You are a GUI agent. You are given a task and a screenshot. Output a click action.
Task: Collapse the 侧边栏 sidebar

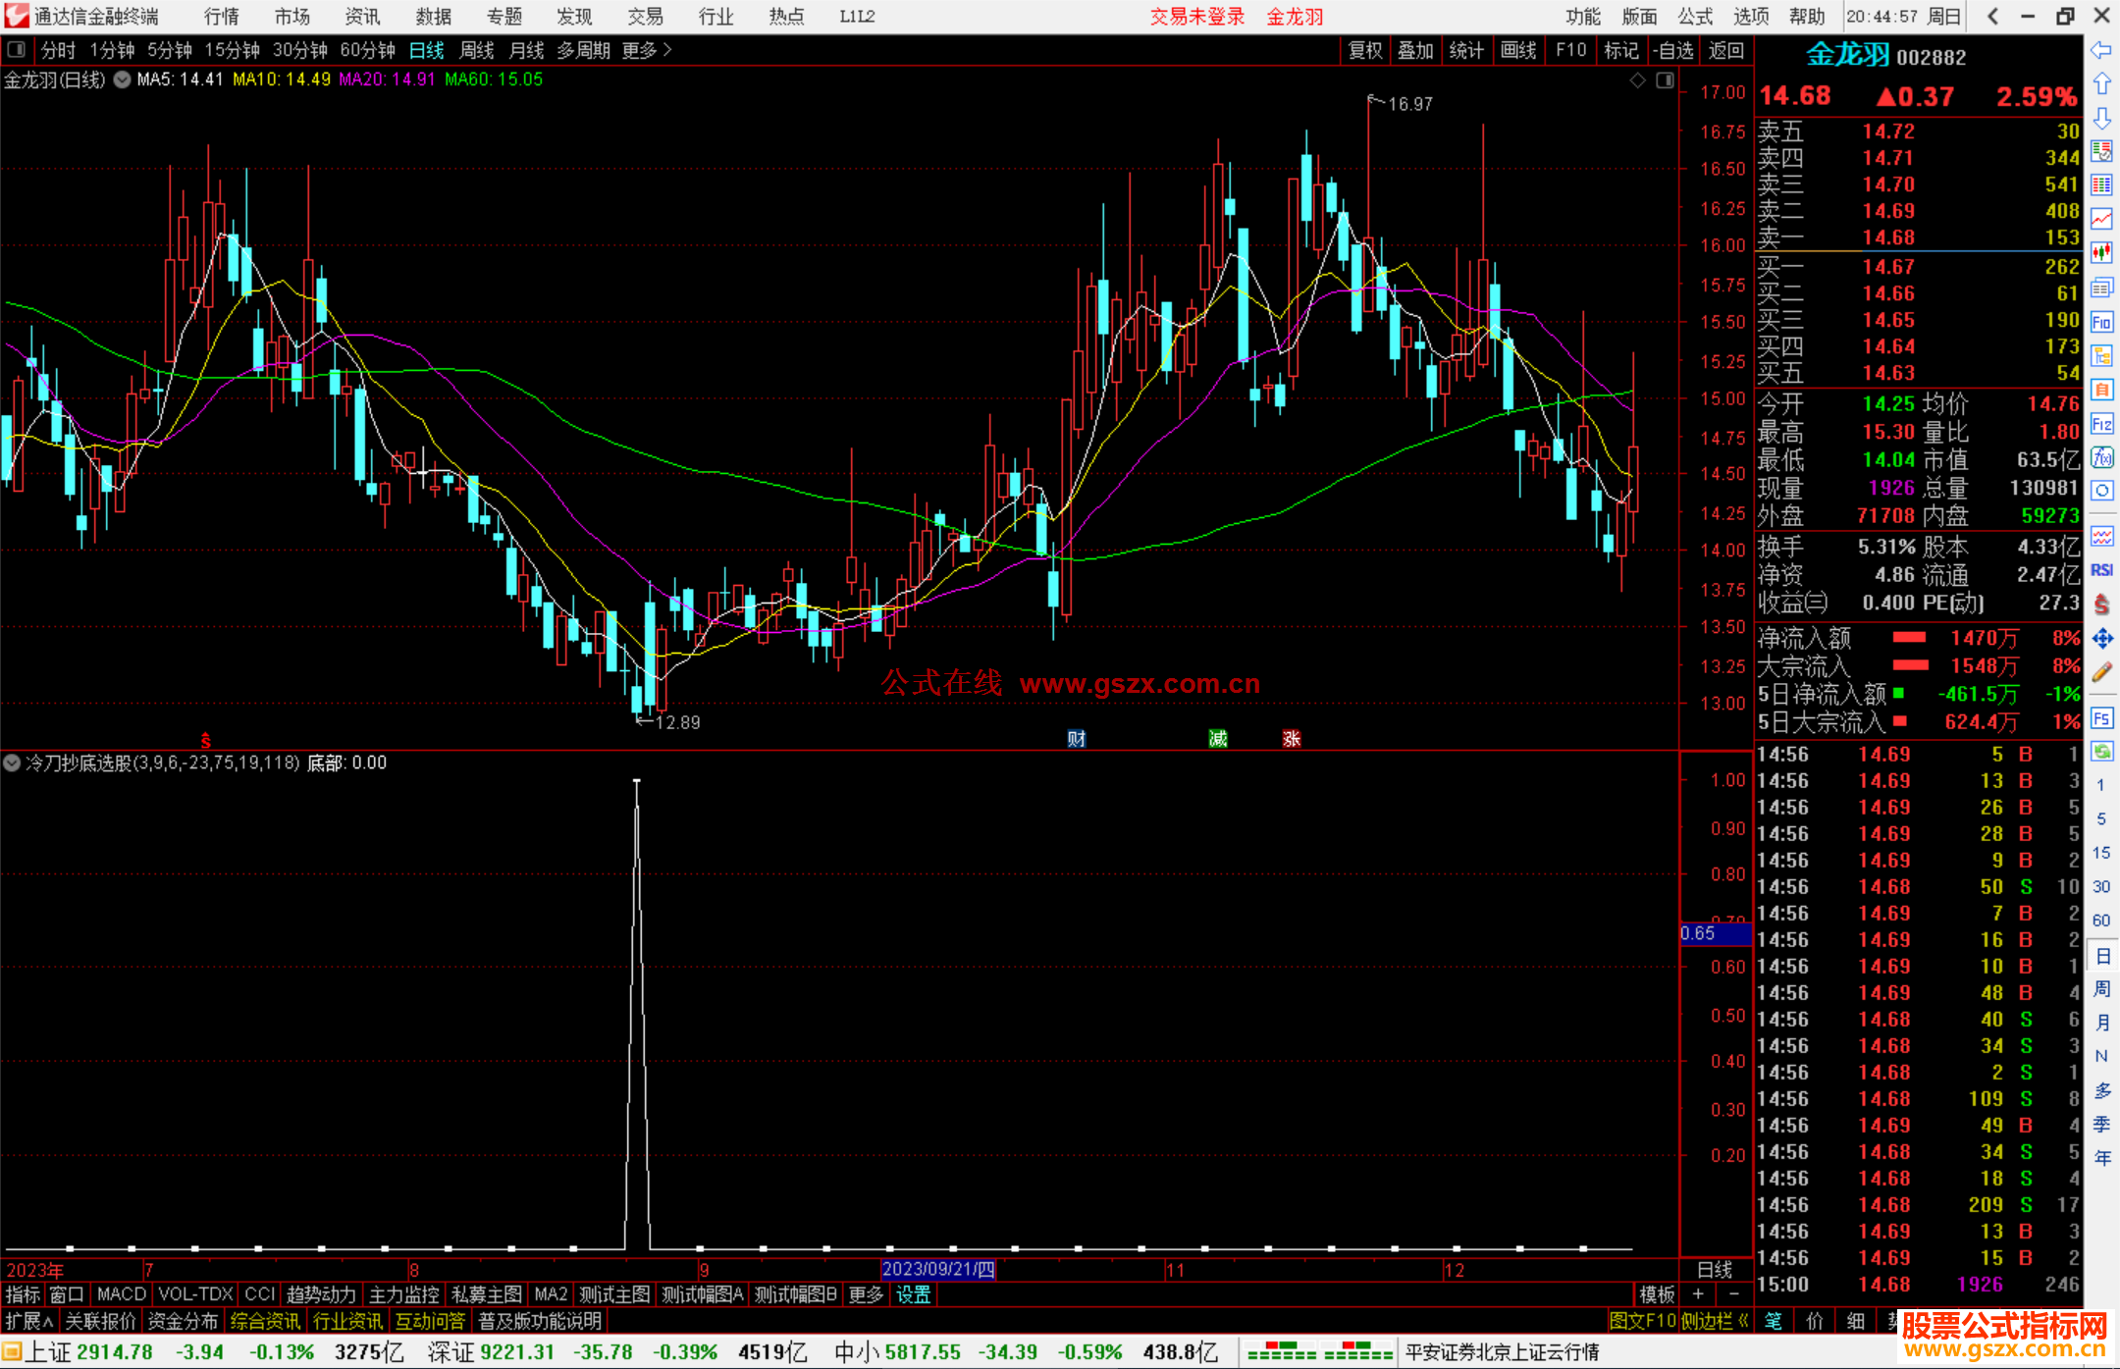(x=1714, y=1321)
